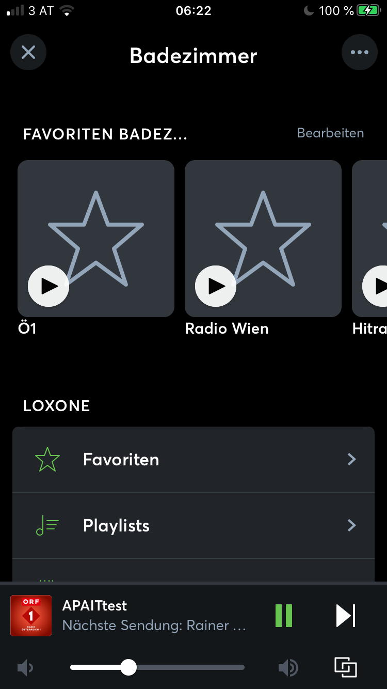Open the room grouping icon
The image size is (387, 689).
pos(346,667)
